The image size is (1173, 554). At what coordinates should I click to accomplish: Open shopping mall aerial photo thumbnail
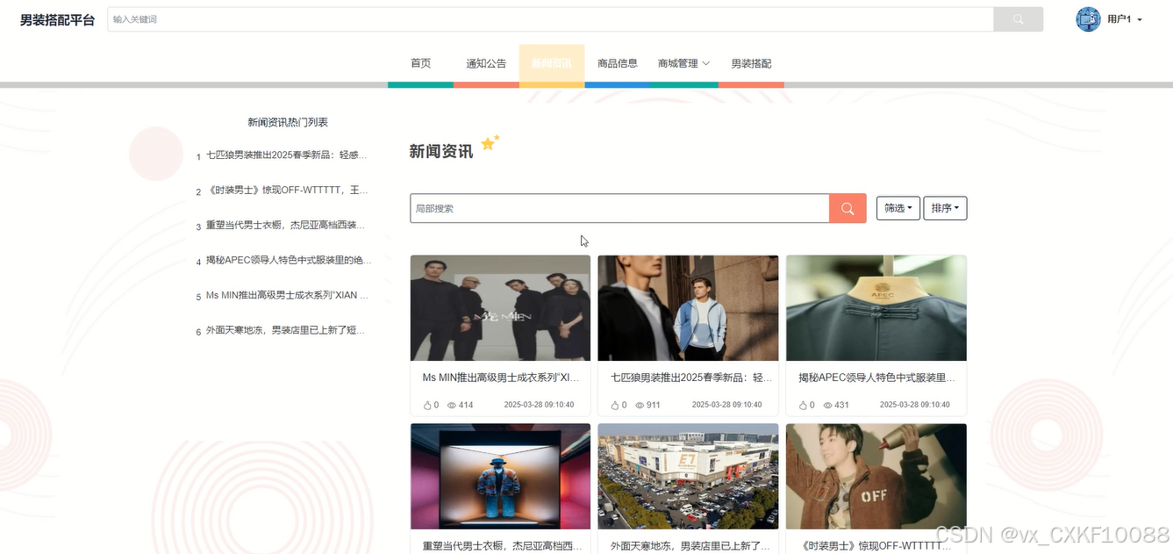click(688, 477)
